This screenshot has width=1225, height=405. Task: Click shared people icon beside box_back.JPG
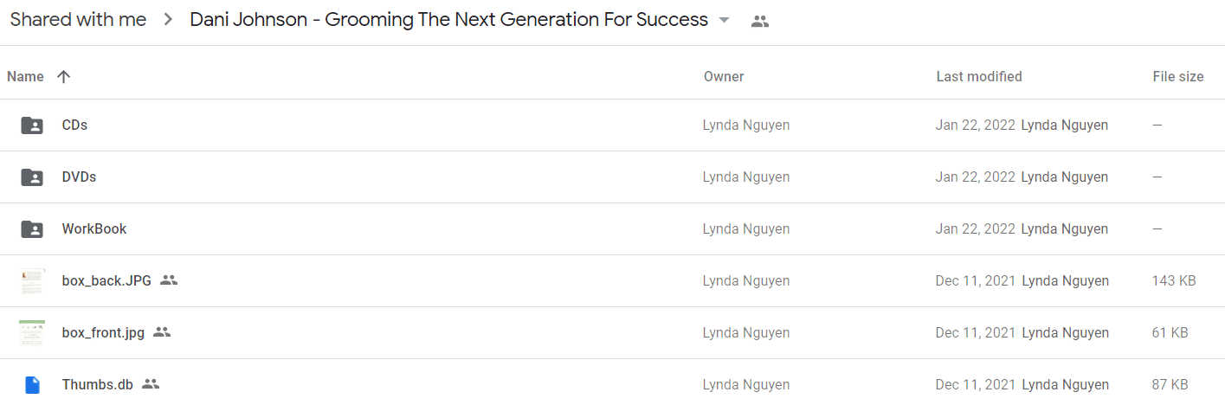click(169, 280)
